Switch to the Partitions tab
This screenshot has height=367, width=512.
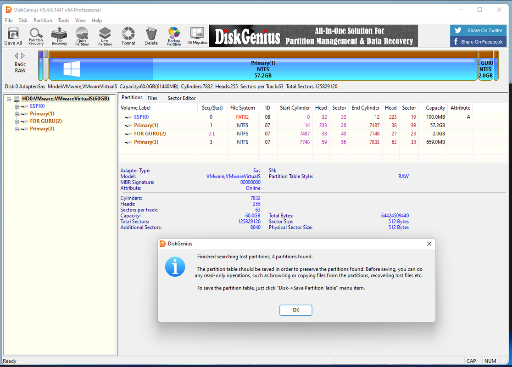tap(132, 97)
